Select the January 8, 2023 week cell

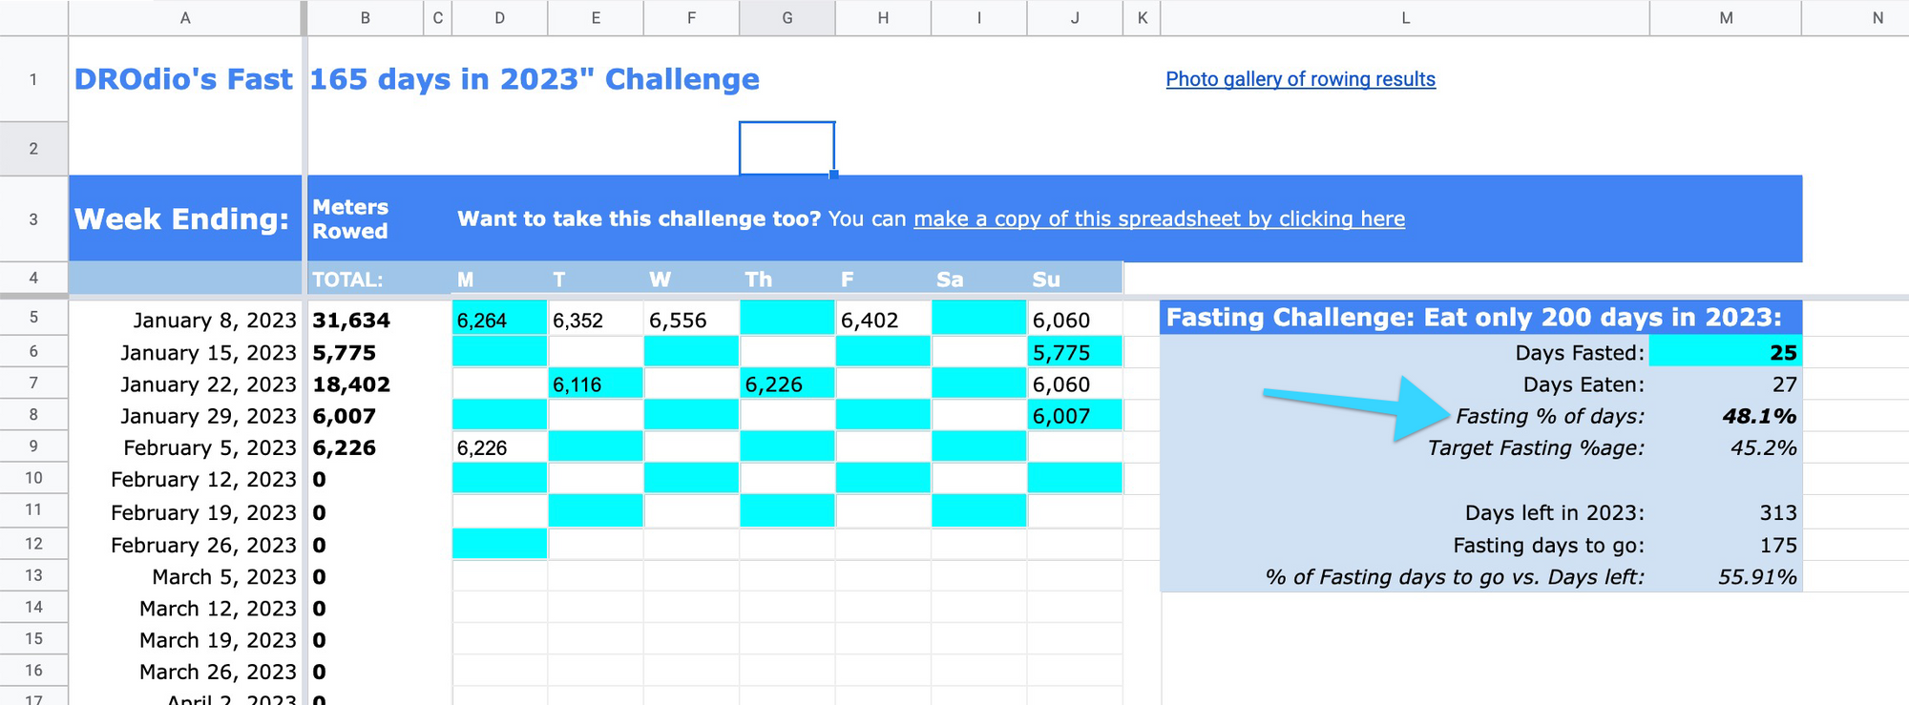(x=185, y=320)
